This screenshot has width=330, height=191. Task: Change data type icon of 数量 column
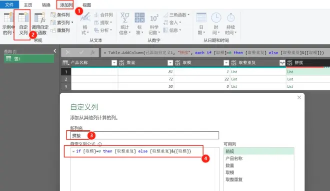[x=121, y=63]
